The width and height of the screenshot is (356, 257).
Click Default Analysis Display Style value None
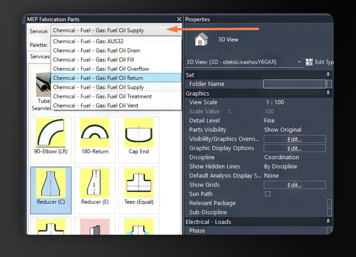tap(271, 176)
